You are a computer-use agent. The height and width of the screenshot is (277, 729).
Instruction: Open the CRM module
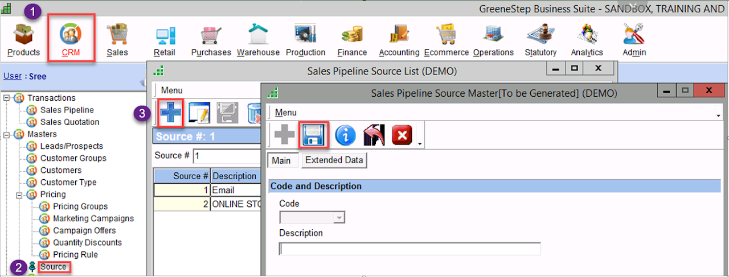(71, 39)
